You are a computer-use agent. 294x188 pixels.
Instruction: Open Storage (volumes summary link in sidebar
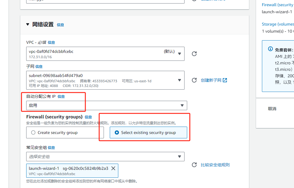pyautogui.click(x=278, y=24)
